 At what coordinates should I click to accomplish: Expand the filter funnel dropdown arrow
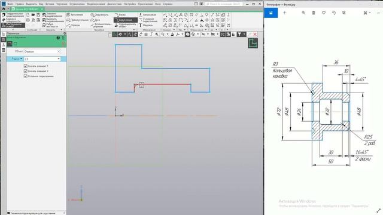click(x=244, y=35)
